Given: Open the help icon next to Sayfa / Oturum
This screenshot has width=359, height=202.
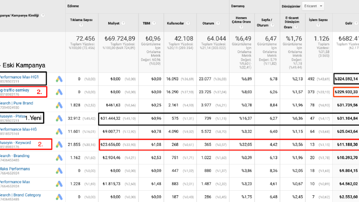Looking at the screenshot, I should point(272,25).
